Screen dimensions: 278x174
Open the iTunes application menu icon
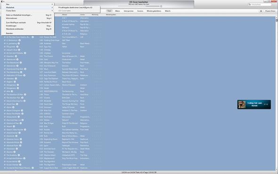pyautogui.click(x=2, y=1)
